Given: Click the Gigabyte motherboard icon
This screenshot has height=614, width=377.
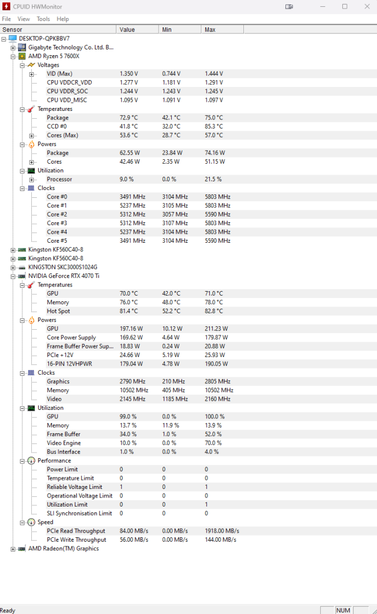Looking at the screenshot, I should (22, 47).
